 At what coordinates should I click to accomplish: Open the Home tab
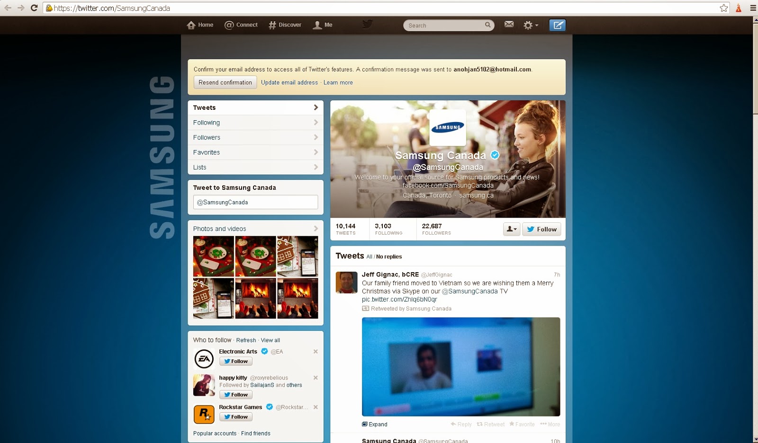200,25
